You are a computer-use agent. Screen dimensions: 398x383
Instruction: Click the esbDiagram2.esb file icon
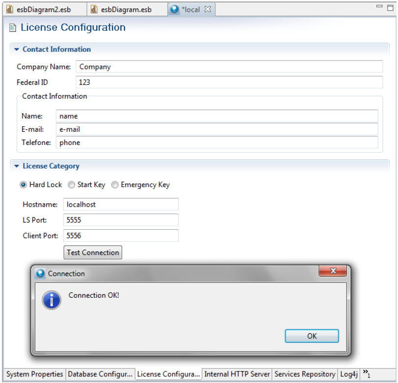[10, 9]
